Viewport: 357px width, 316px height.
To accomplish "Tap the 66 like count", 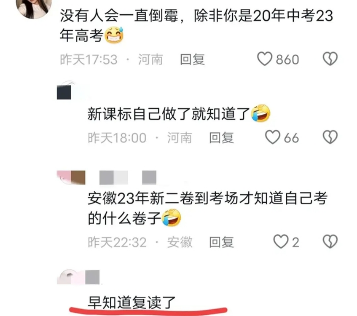I will click(x=291, y=138).
